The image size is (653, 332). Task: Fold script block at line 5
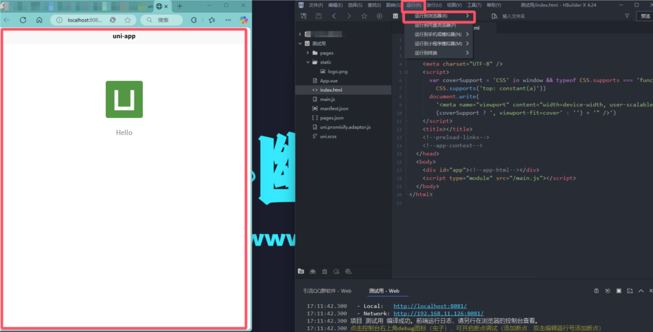coord(406,72)
